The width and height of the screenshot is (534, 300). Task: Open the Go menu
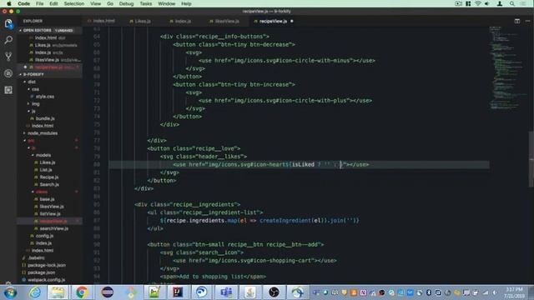[x=110, y=3]
